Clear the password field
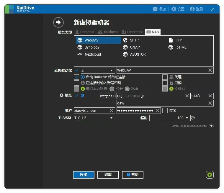224x193 pixels. coord(157,111)
